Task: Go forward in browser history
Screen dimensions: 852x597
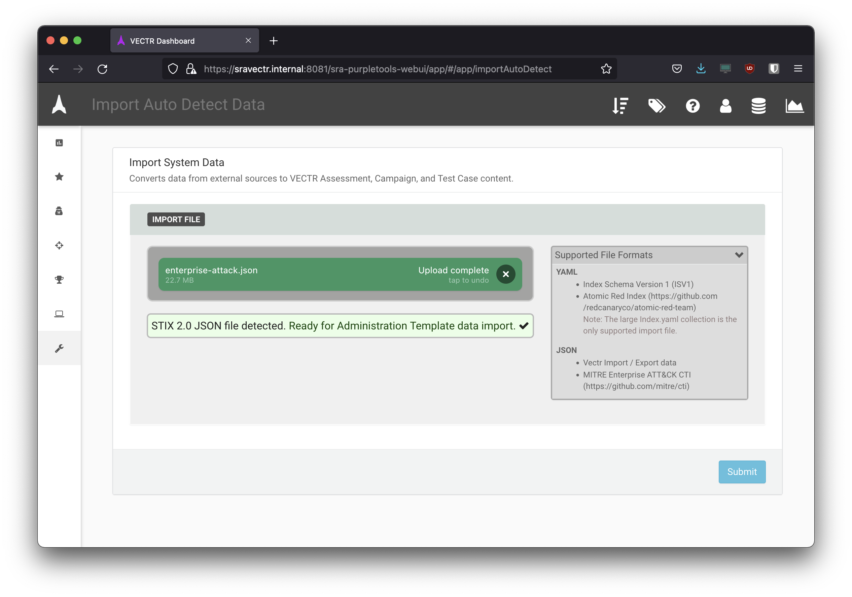Action: (x=78, y=69)
